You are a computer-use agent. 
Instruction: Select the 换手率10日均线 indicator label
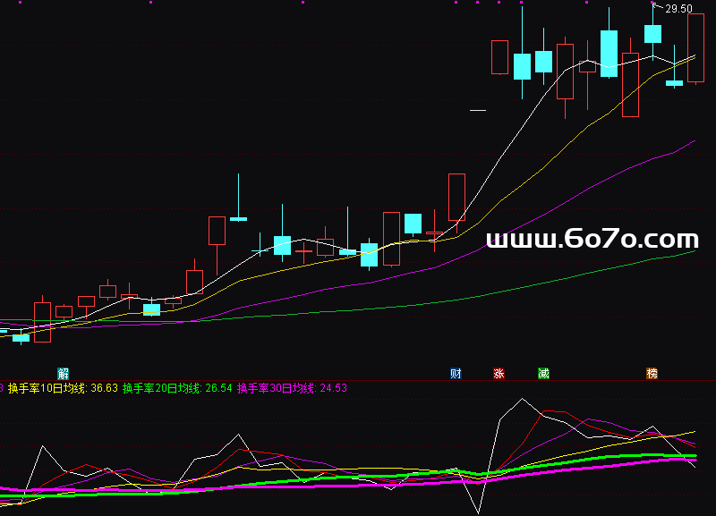point(63,388)
